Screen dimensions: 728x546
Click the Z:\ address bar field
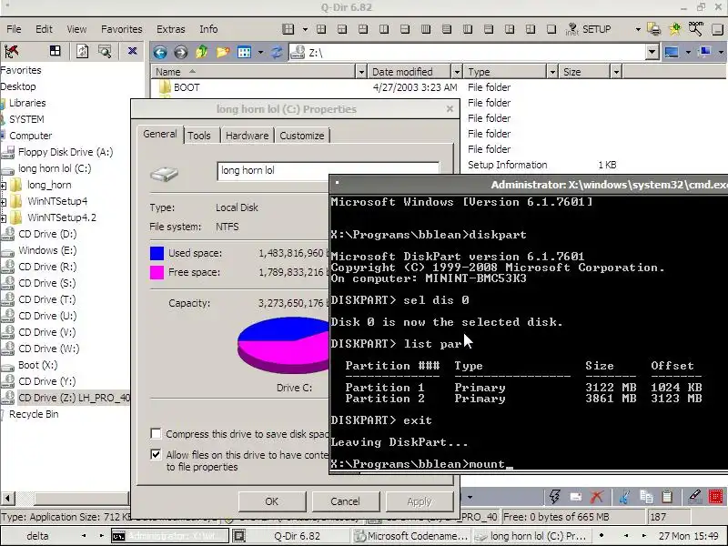467,53
